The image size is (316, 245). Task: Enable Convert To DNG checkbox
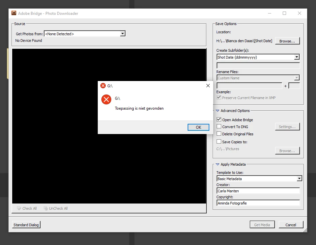coord(219,126)
